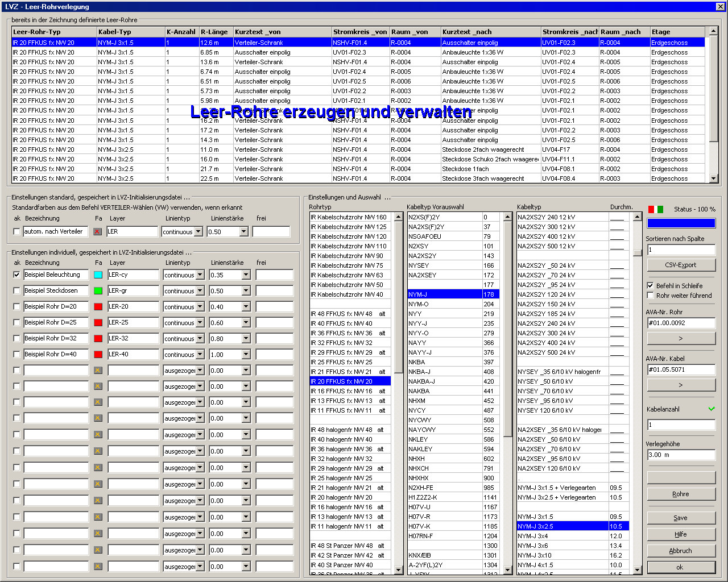The image size is (728, 582).
Task: Open Linientyp dropdown for Beispiel Steckdosen
Action: point(200,291)
